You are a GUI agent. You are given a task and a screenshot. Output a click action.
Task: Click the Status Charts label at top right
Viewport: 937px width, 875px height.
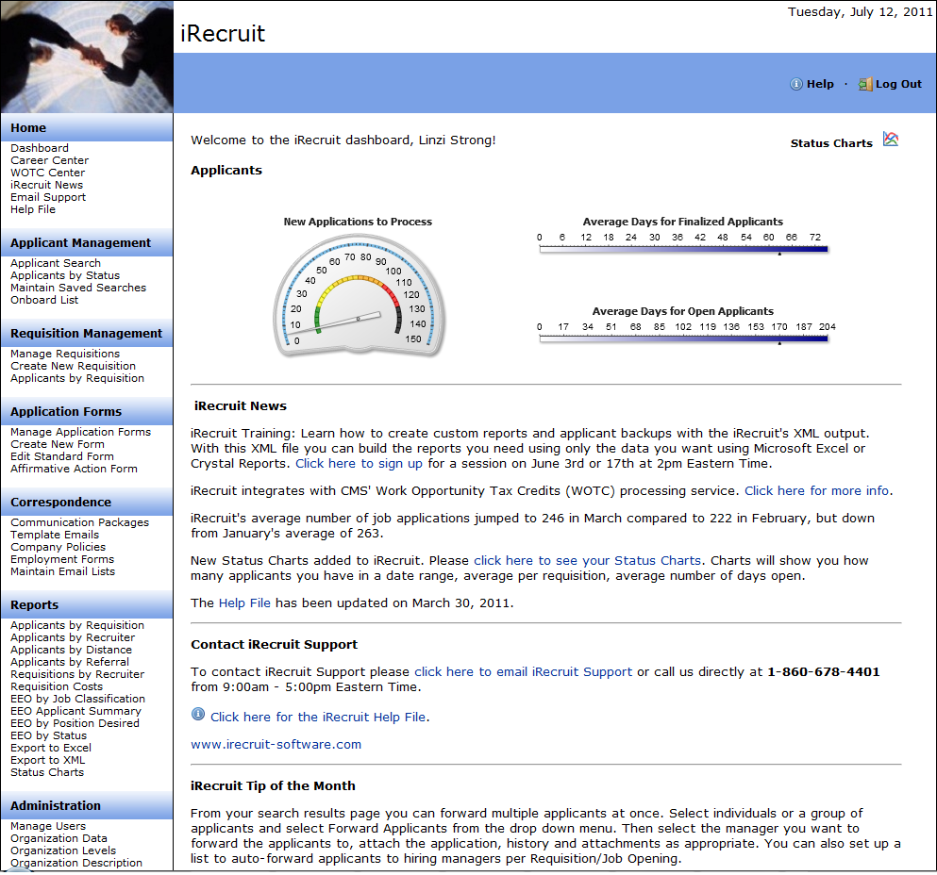pyautogui.click(x=831, y=143)
